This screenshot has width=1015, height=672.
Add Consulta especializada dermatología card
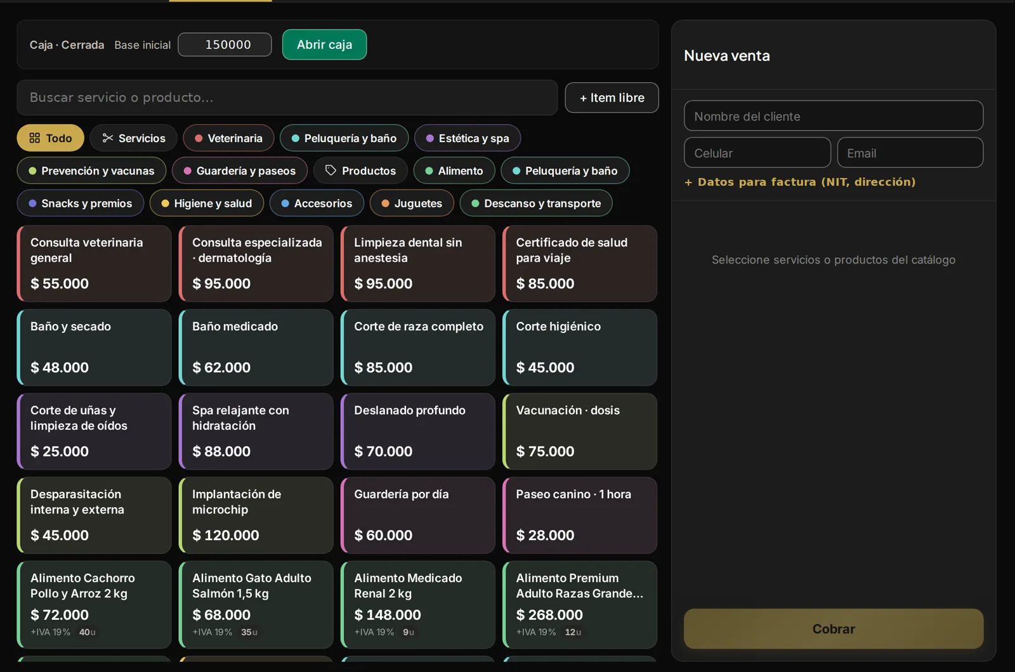pos(256,264)
